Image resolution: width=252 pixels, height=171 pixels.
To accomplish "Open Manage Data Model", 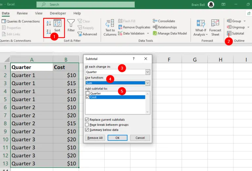I will pos(170,33).
